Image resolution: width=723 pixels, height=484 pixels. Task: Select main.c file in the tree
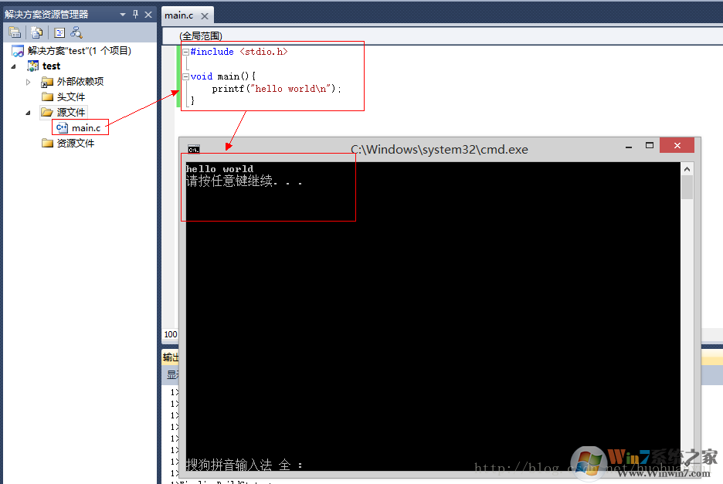pos(86,127)
